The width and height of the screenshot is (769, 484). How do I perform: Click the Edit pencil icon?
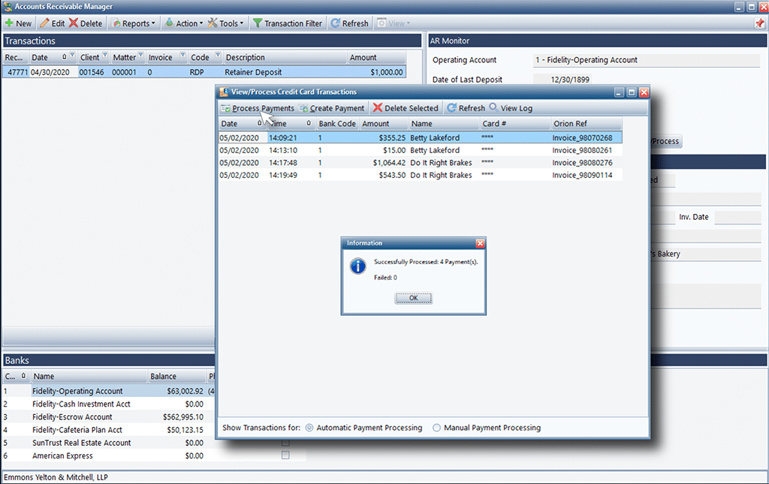click(x=45, y=23)
